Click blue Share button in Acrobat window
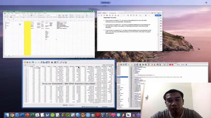The height and width of the screenshot is (118, 211). click(x=158, y=15)
